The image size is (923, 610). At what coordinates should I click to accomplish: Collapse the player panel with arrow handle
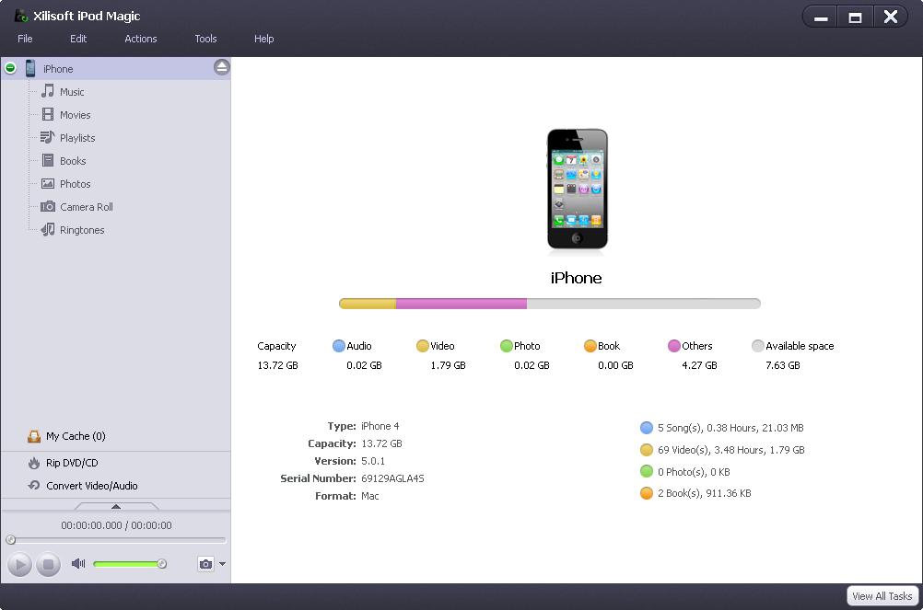coord(116,506)
